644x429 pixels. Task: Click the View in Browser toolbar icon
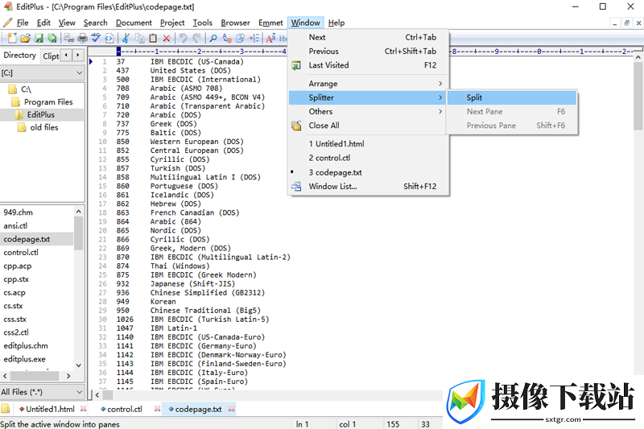click(109, 38)
